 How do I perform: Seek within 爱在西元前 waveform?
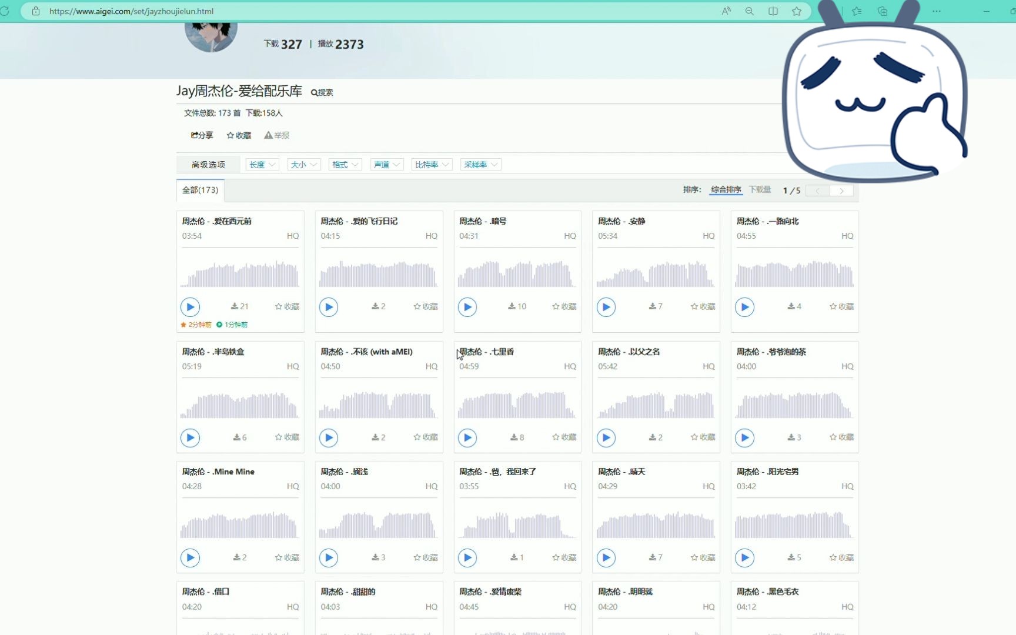[240, 273]
